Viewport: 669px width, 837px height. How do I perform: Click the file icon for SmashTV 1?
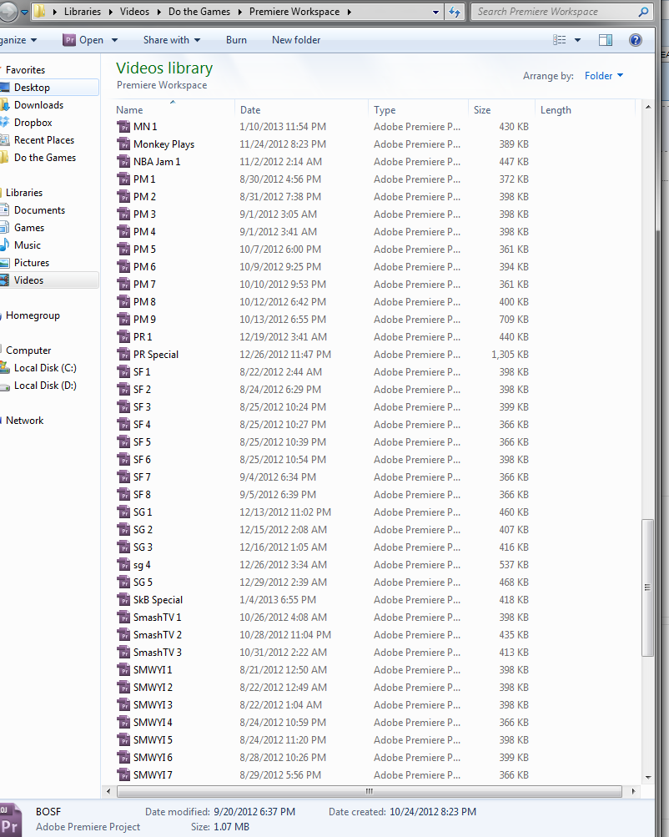coord(123,618)
